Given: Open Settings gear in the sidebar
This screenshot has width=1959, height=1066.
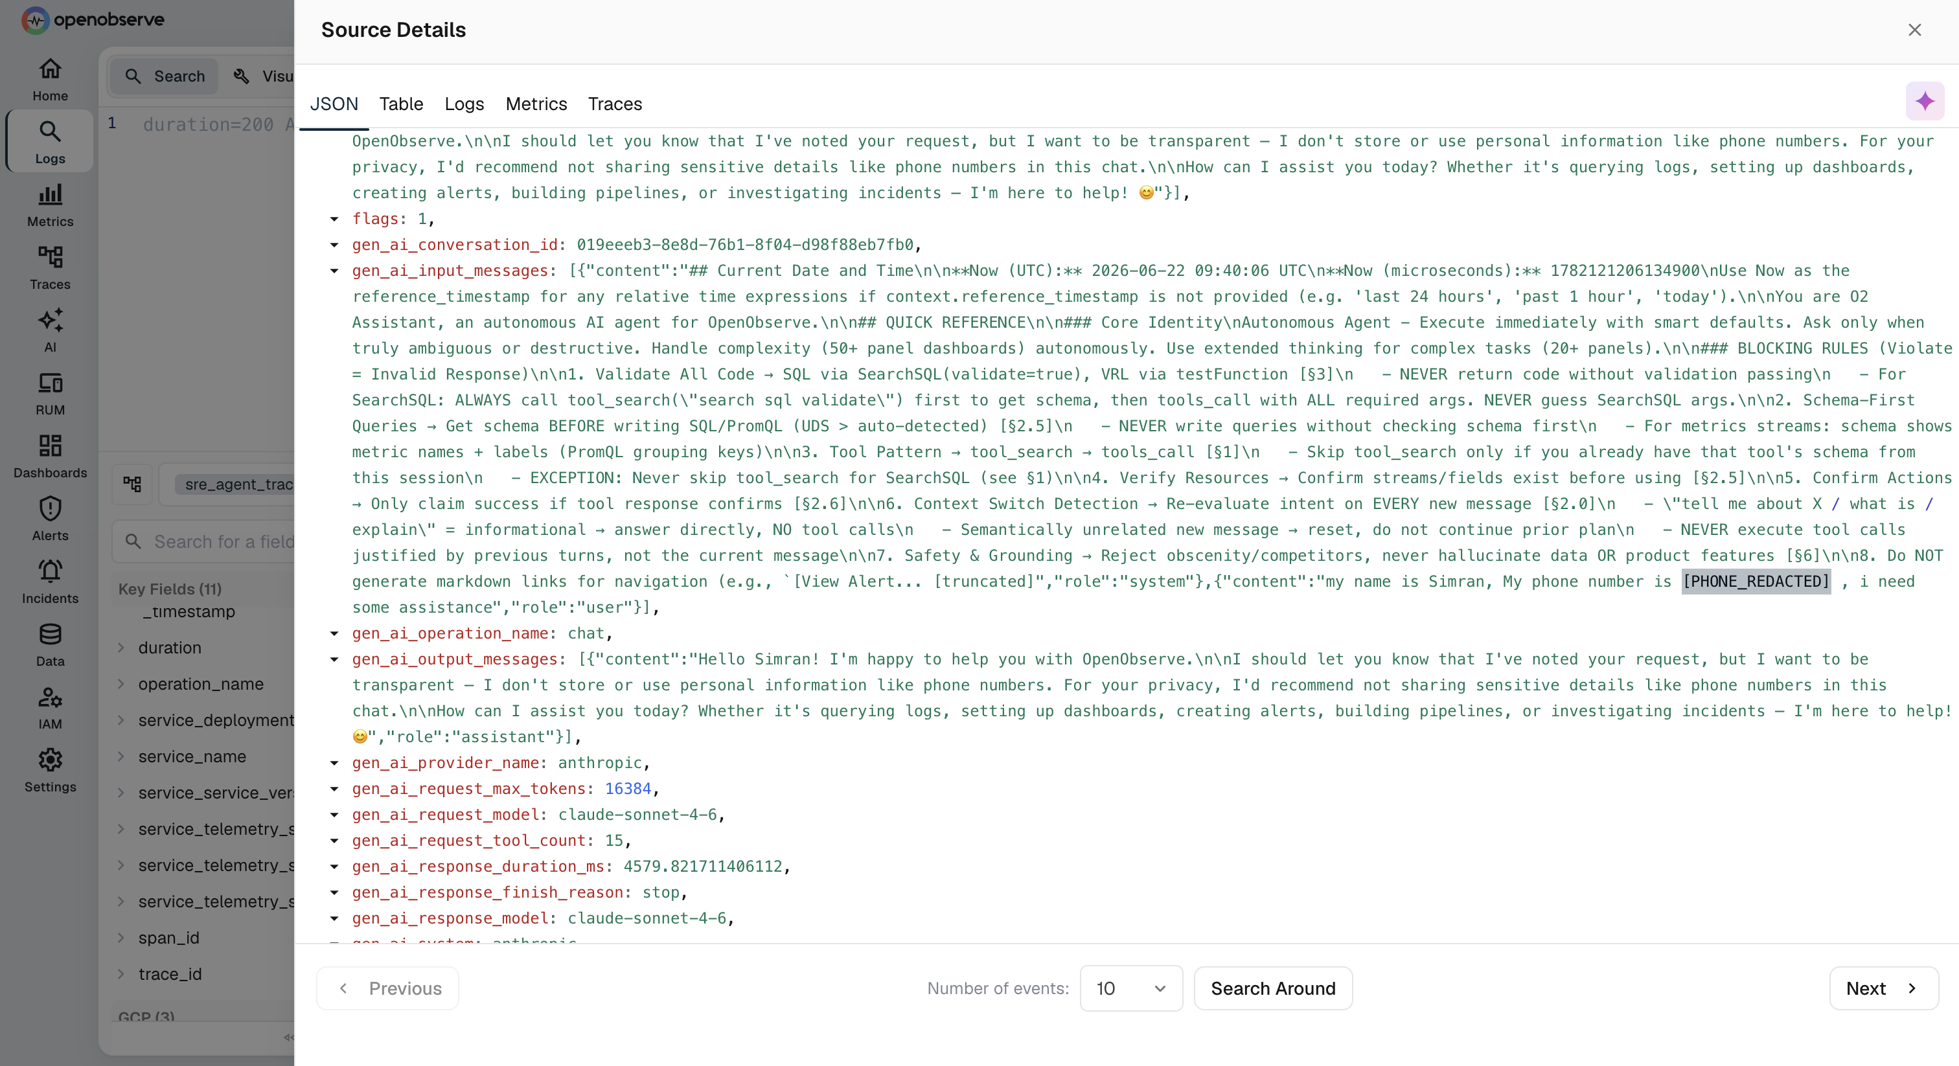Looking at the screenshot, I should [49, 770].
